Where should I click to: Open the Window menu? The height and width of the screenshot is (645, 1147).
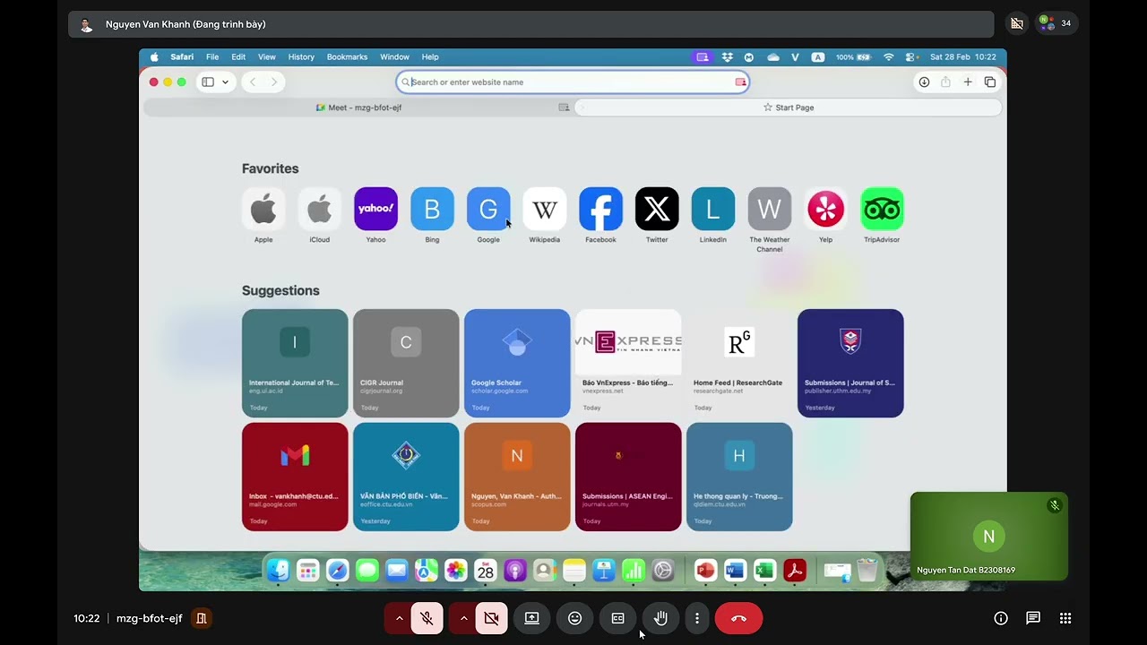[394, 56]
